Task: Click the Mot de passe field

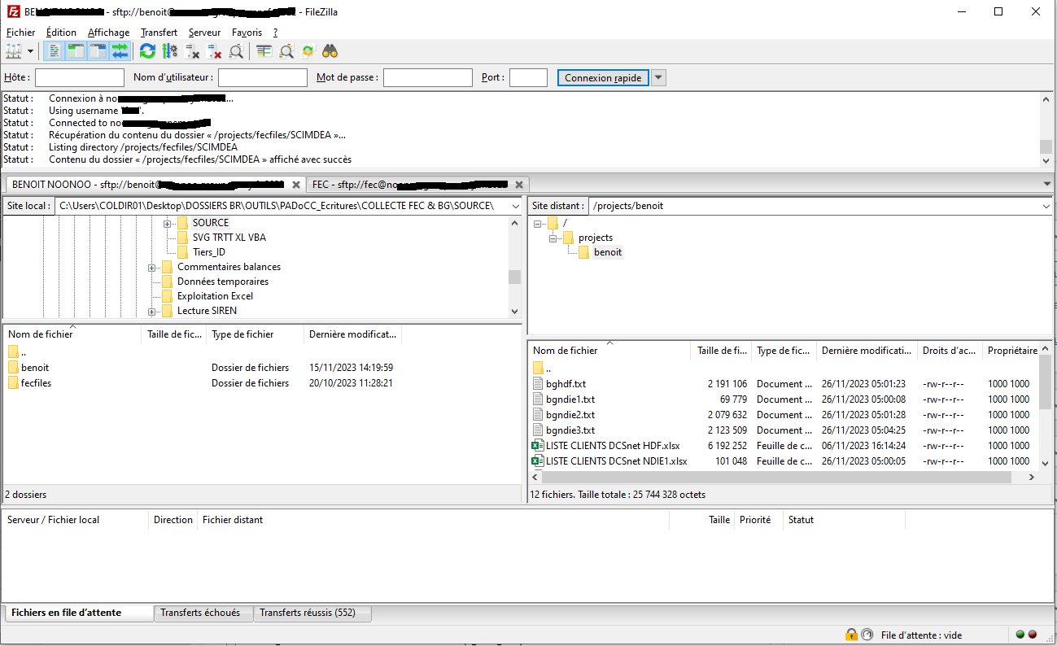Action: [x=428, y=78]
